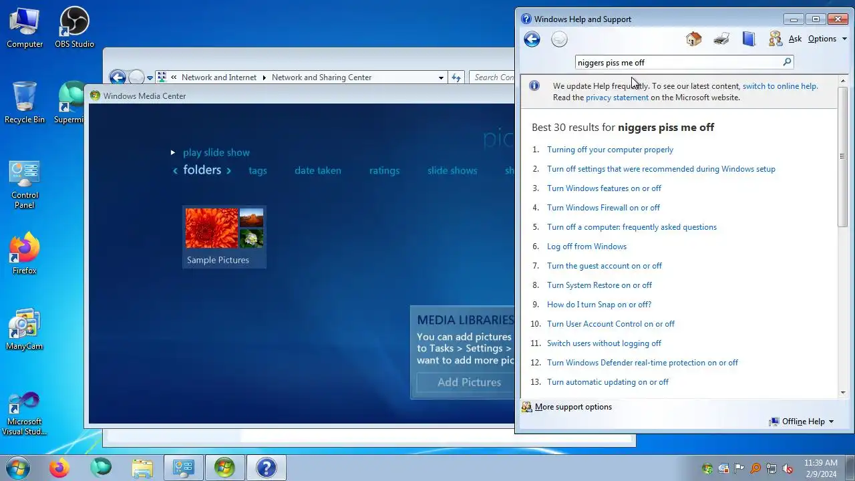Click the Windows Media Center taskbar button

(x=224, y=468)
